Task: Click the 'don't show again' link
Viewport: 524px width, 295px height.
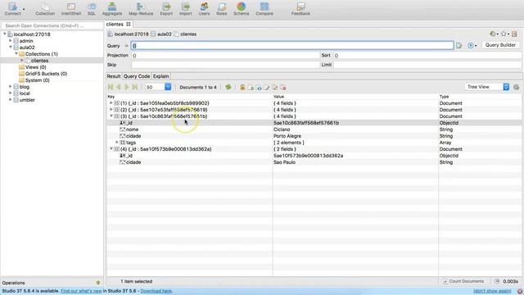Action: click(492, 291)
